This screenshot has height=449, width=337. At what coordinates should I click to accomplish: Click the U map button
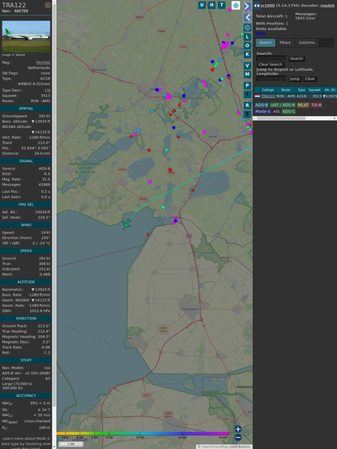[x=202, y=5]
